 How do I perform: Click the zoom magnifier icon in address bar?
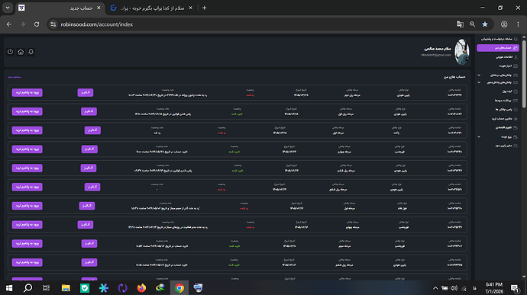point(473,24)
